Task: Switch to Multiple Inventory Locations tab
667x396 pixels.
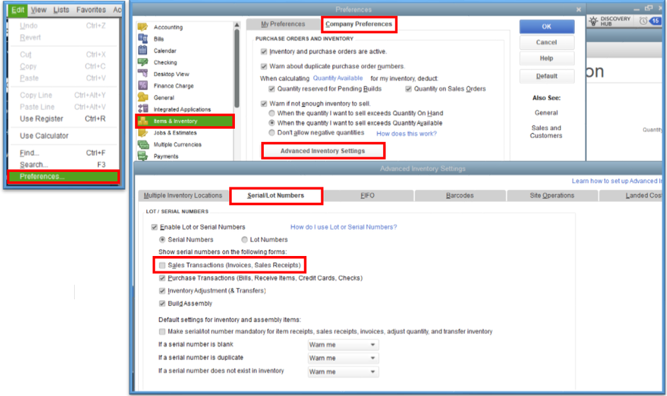Action: click(184, 195)
